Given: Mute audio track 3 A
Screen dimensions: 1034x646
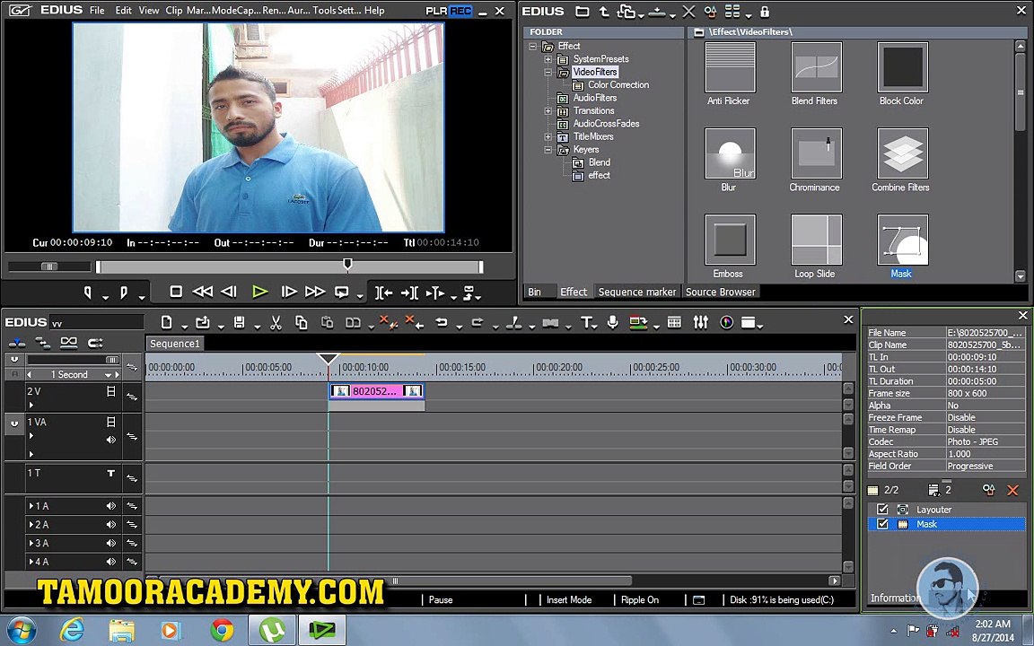Looking at the screenshot, I should point(111,543).
